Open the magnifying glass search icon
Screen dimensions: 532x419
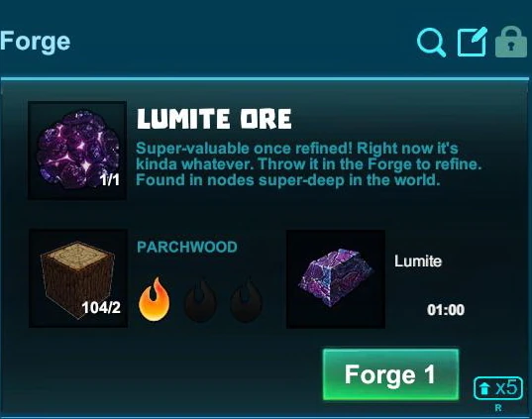[431, 42]
